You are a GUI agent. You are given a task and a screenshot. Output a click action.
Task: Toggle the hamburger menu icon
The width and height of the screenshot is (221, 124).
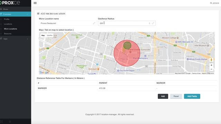point(35,3)
